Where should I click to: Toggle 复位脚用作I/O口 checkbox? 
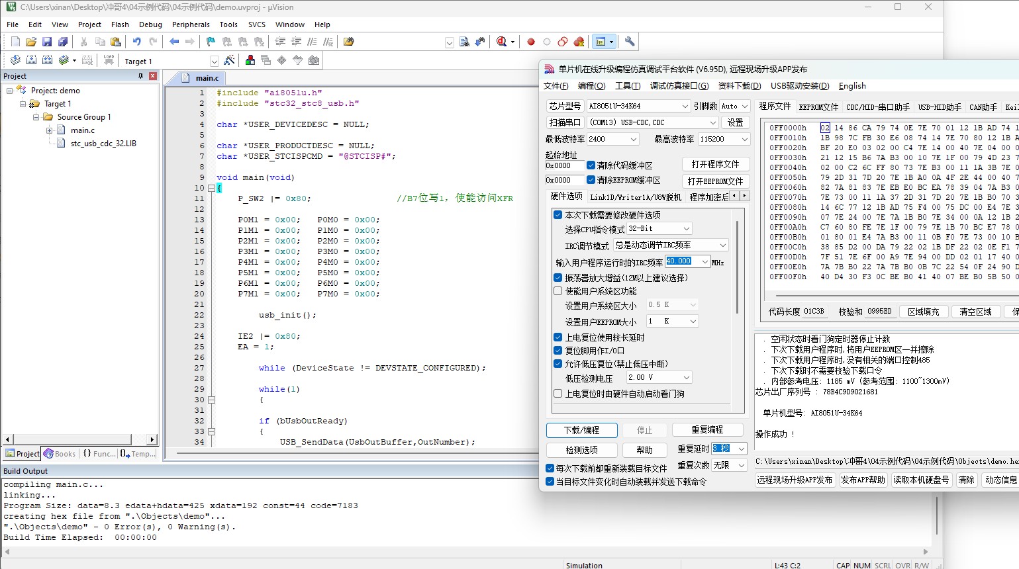tap(558, 351)
